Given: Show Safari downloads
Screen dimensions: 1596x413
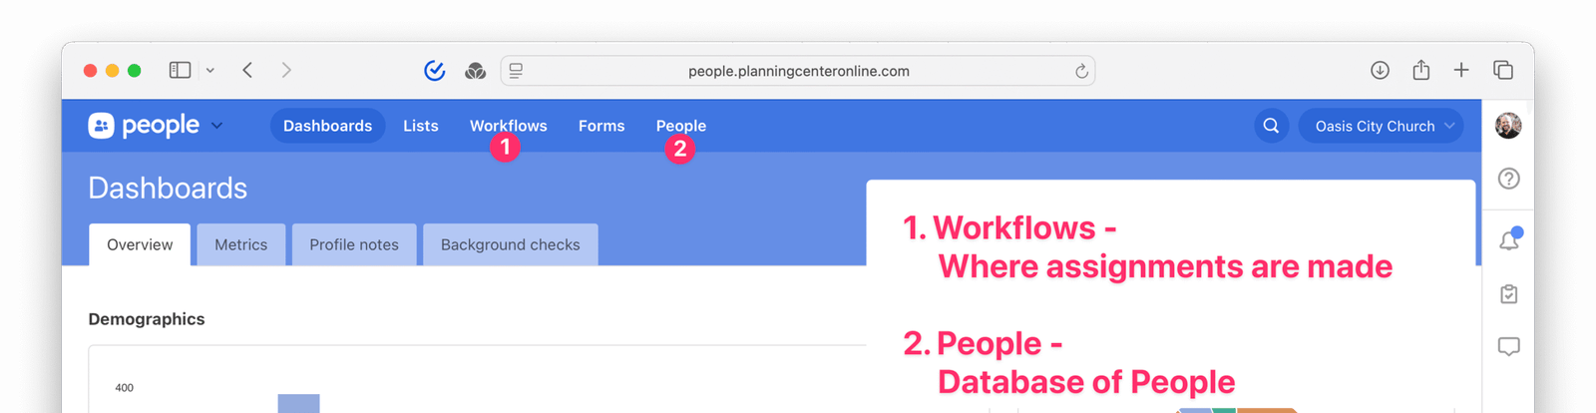Looking at the screenshot, I should pyautogui.click(x=1380, y=70).
